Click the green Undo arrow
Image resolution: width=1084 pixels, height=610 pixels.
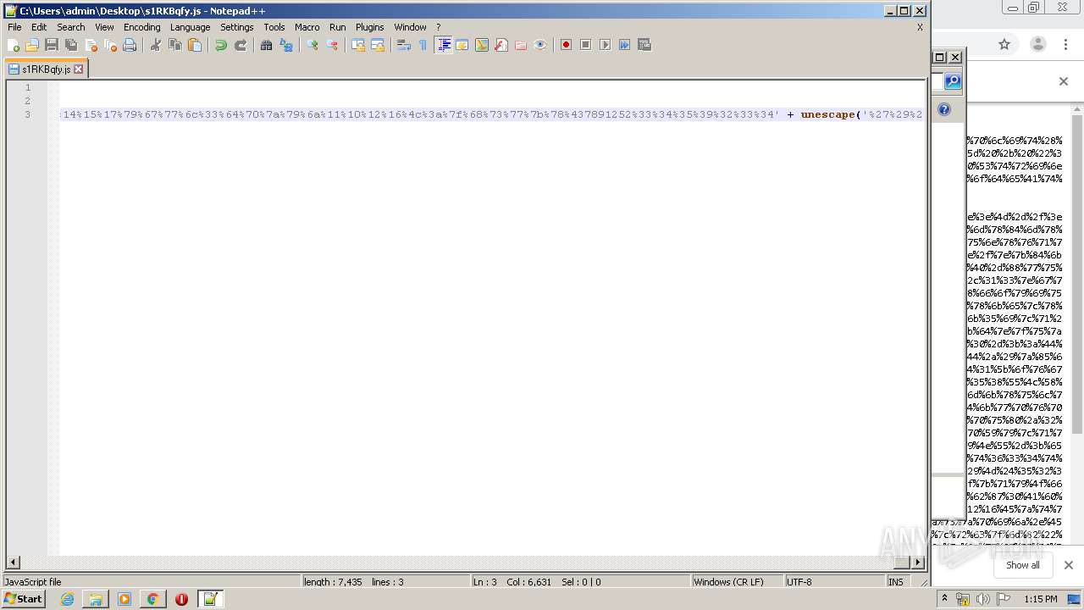(221, 45)
